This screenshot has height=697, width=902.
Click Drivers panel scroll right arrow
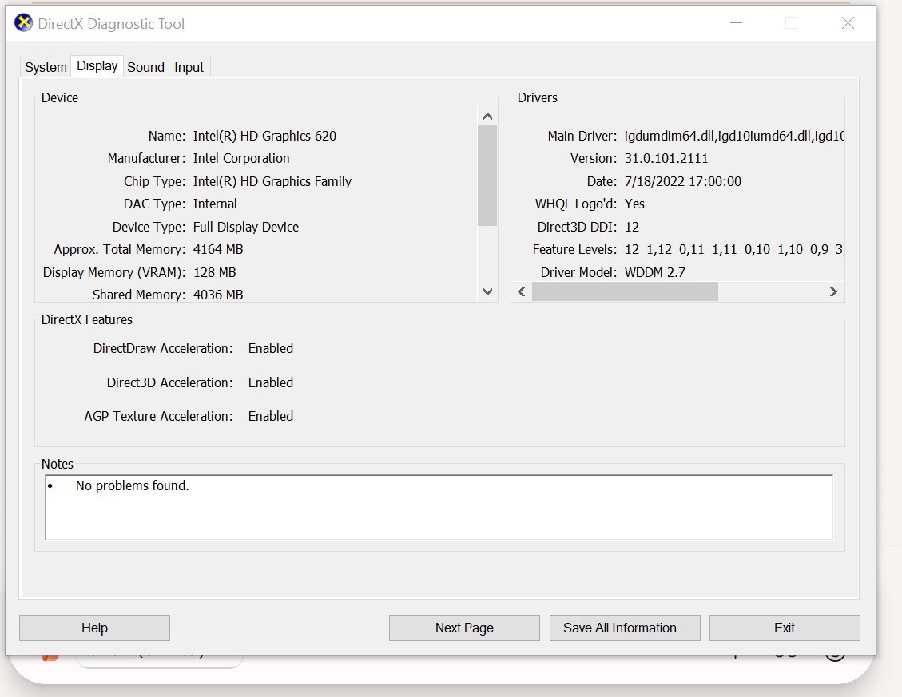pyautogui.click(x=833, y=291)
